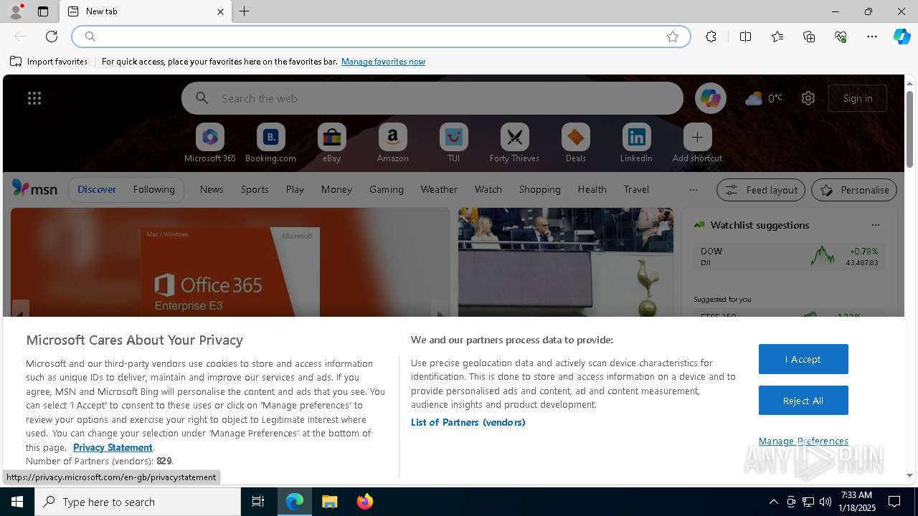Open the Favorites list icon
The height and width of the screenshot is (516, 918).
tap(777, 37)
